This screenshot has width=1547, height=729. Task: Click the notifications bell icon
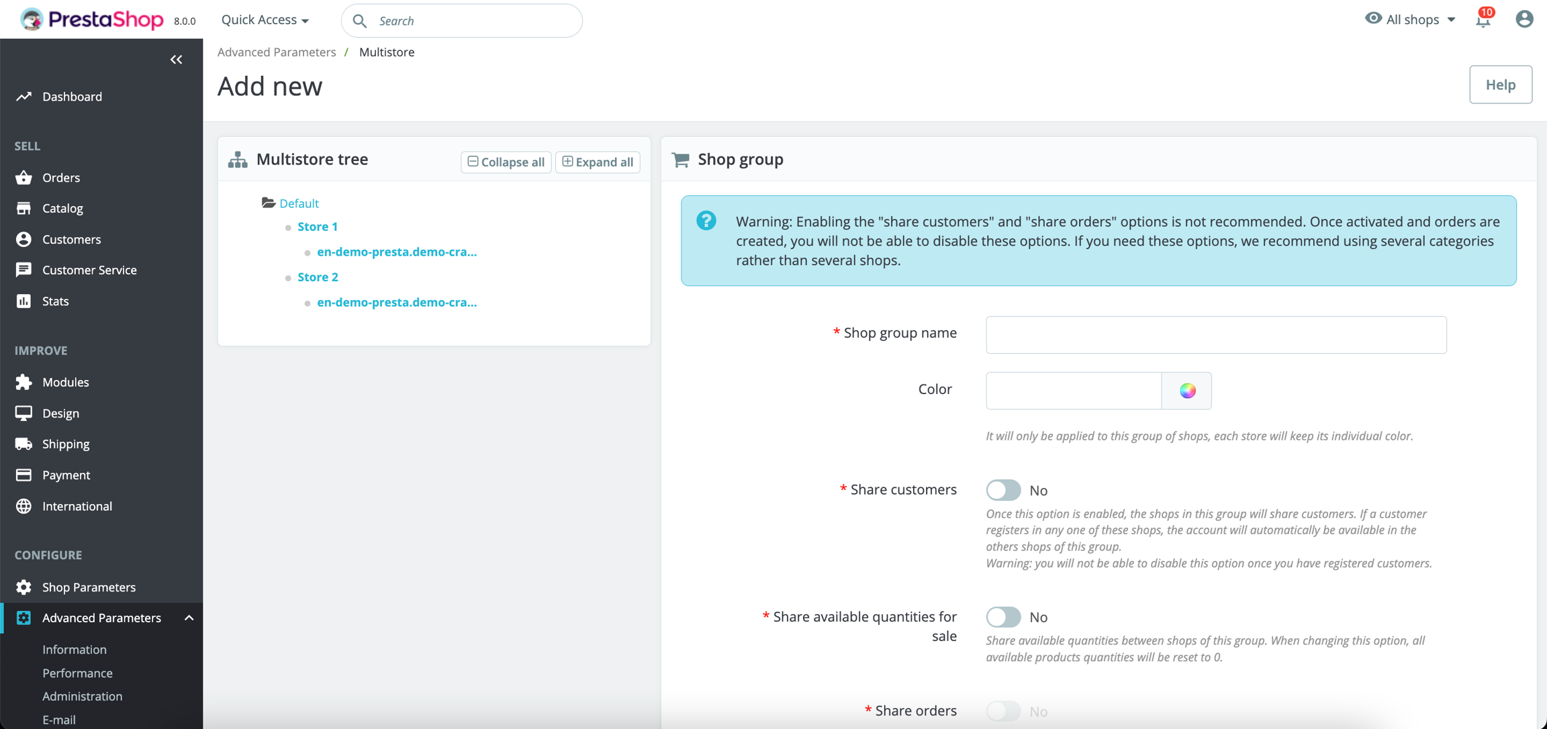1483,19
